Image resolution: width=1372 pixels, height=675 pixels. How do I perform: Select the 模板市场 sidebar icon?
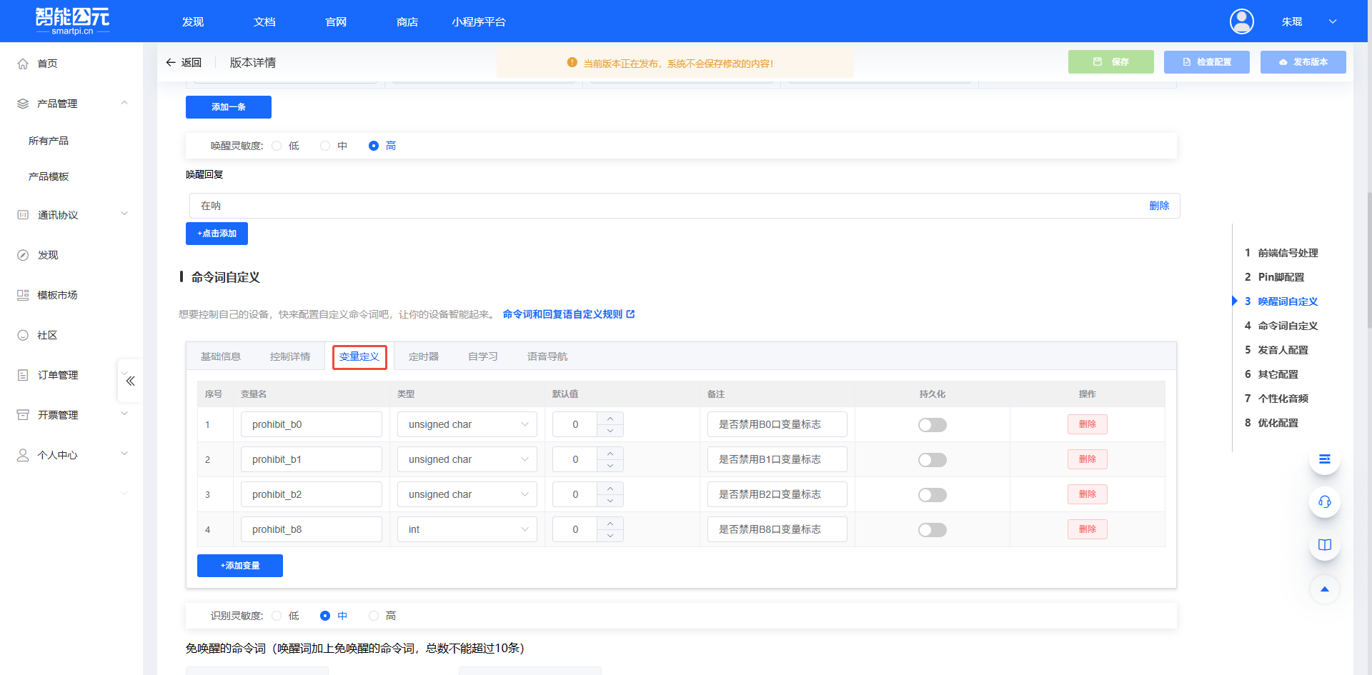tap(22, 294)
